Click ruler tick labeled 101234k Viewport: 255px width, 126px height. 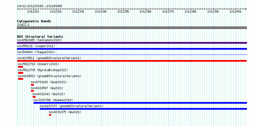pyautogui.click(x=101, y=11)
